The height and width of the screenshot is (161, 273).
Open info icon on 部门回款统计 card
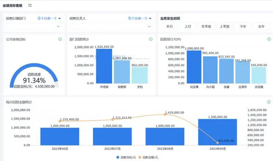pos(151,39)
